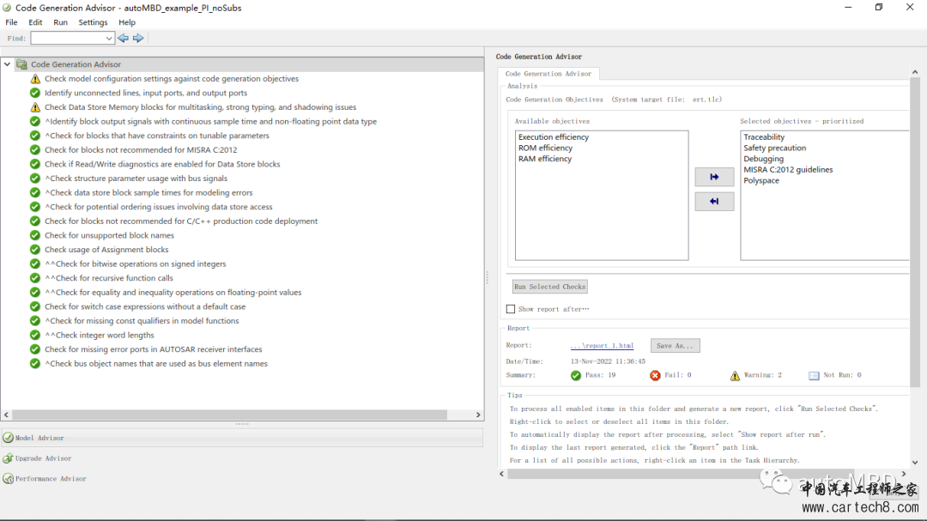Screen dimensions: 927x521
Task: Collapse the Code Generation Advisor tree node
Action: pyautogui.click(x=7, y=64)
